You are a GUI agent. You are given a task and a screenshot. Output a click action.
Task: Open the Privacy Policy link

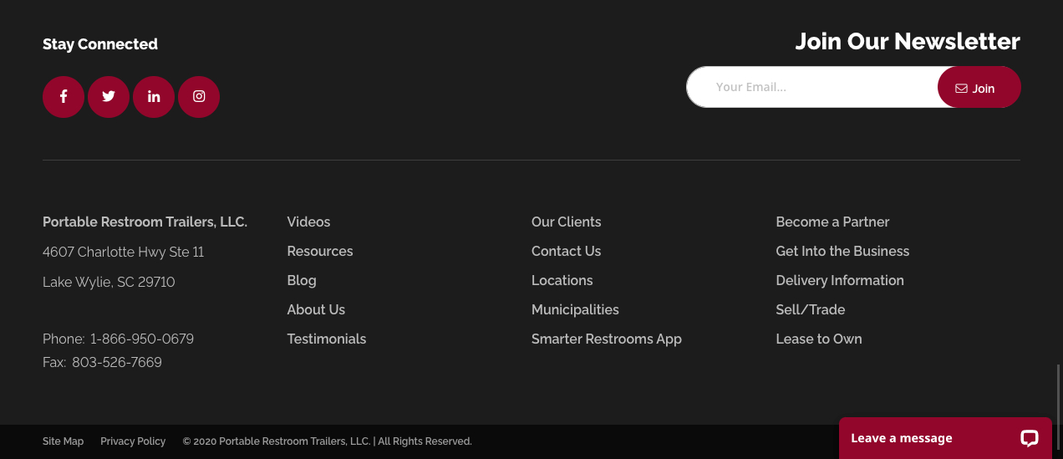coord(133,441)
